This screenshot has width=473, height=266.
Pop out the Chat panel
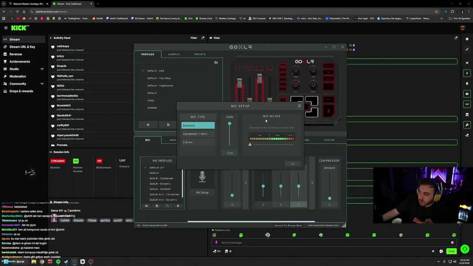[456, 38]
